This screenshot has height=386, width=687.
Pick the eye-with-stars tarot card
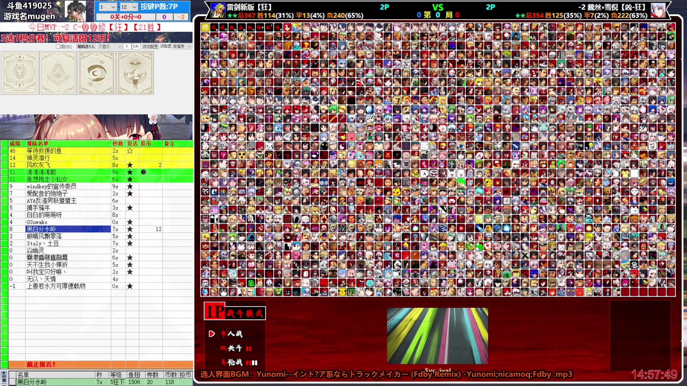click(135, 73)
